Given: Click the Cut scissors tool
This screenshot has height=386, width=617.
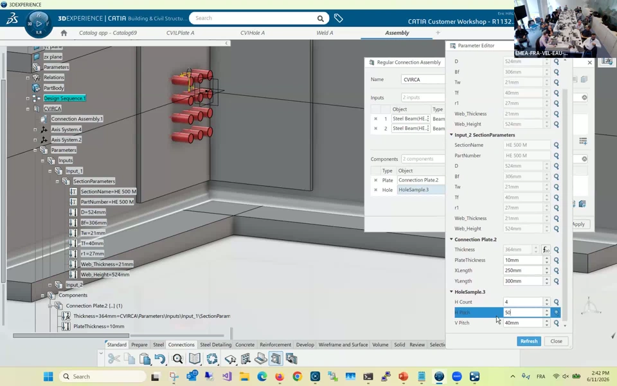Looking at the screenshot, I should [114, 359].
